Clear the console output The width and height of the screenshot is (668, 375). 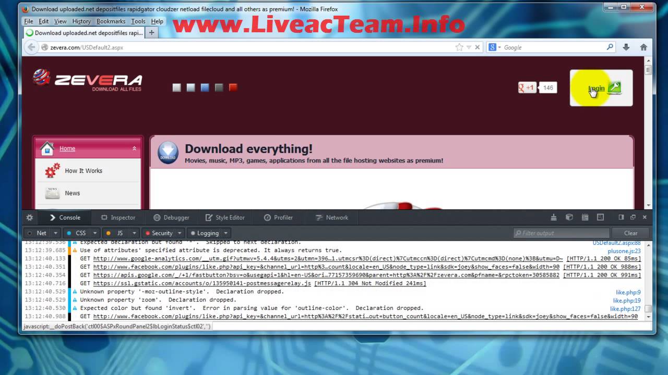[631, 233]
